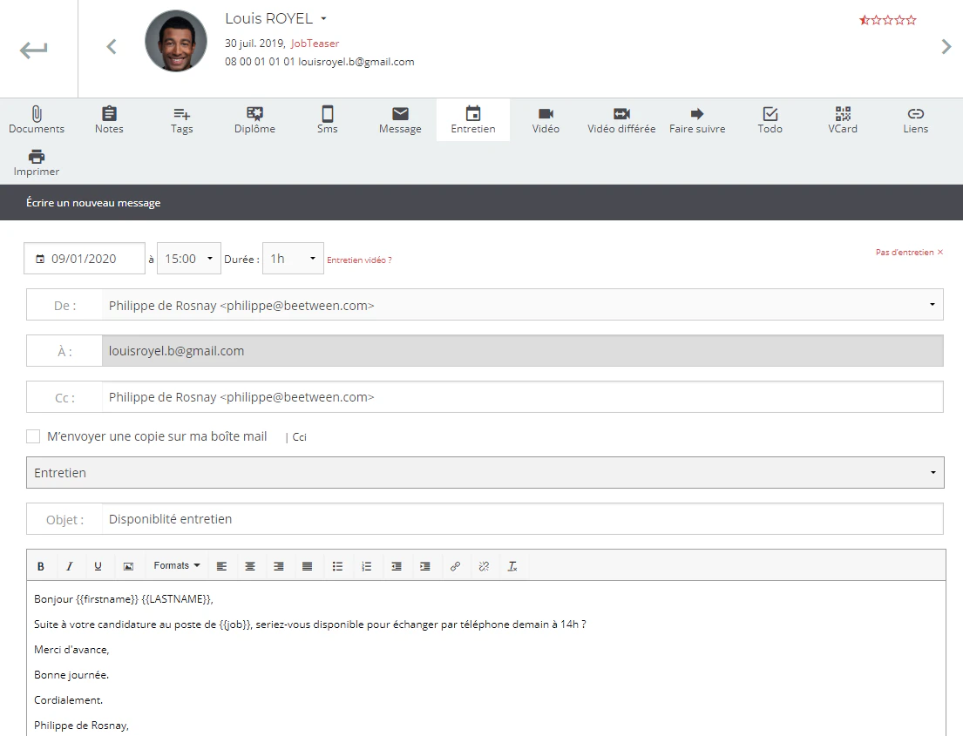This screenshot has height=736, width=963.
Task: Click the message body greeting line
Action: pyautogui.click(x=124, y=599)
